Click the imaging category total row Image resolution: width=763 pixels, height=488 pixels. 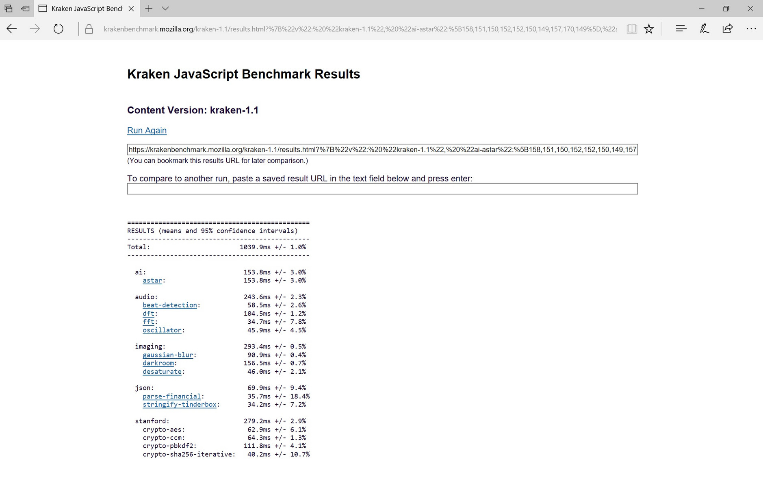click(x=221, y=346)
